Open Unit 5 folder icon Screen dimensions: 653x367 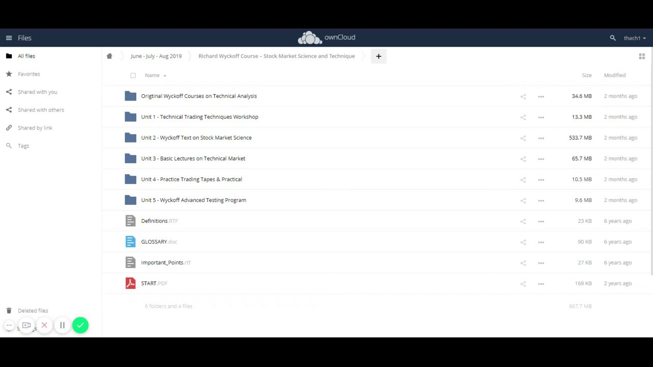(x=131, y=200)
